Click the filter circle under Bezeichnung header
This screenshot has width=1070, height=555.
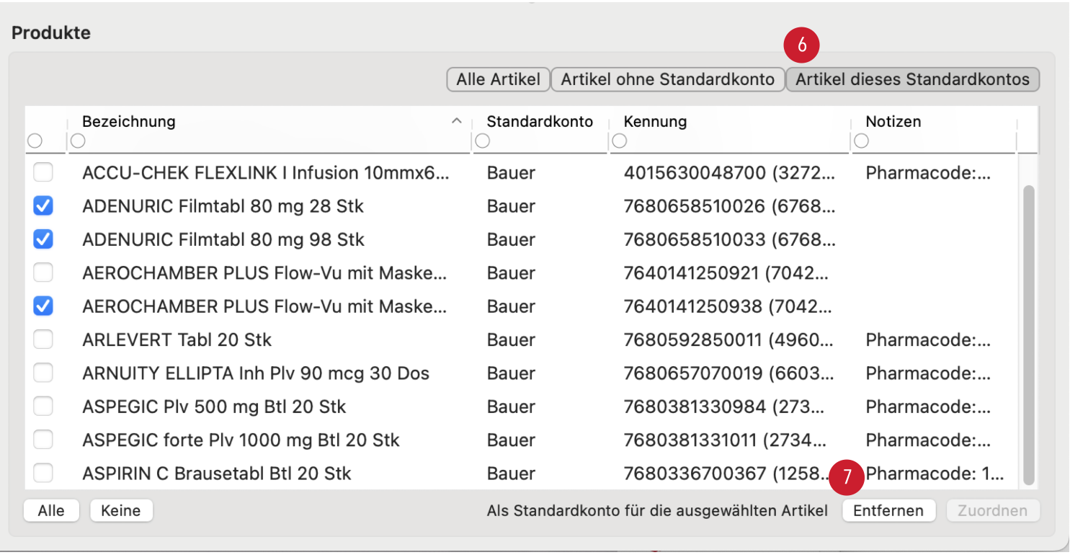(x=78, y=141)
